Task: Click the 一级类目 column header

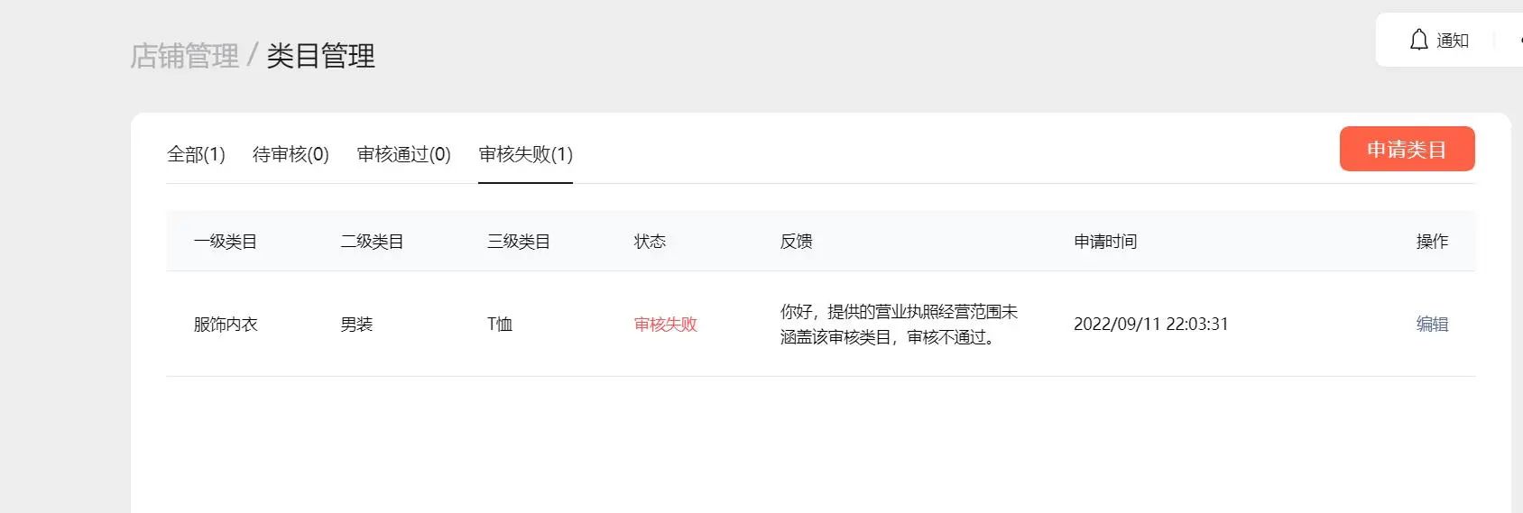Action: tap(226, 242)
